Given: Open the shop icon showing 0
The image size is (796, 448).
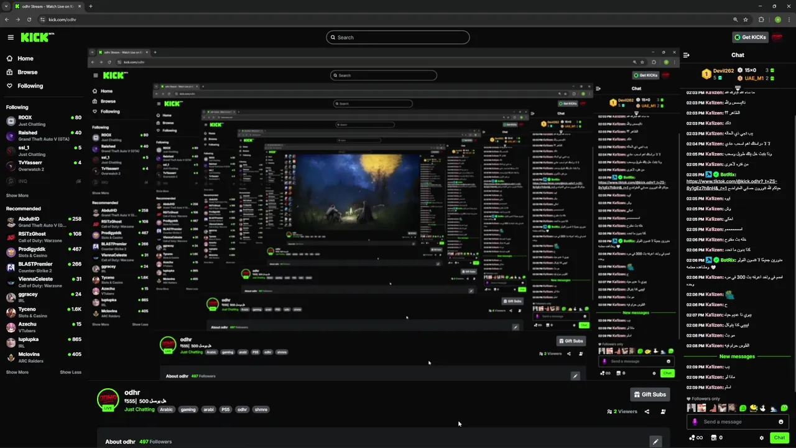Looking at the screenshot, I should [x=716, y=437].
